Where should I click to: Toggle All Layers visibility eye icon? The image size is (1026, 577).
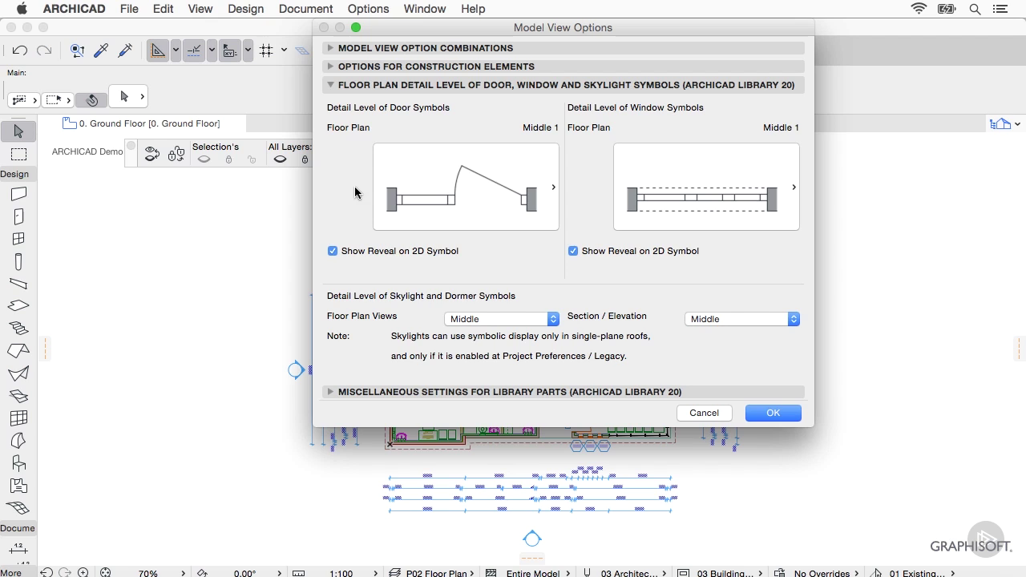click(x=280, y=159)
